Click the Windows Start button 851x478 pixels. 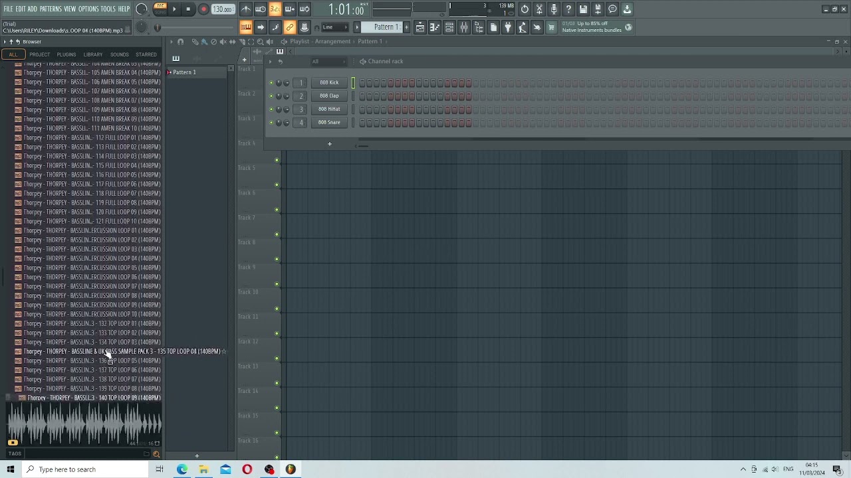click(10, 469)
